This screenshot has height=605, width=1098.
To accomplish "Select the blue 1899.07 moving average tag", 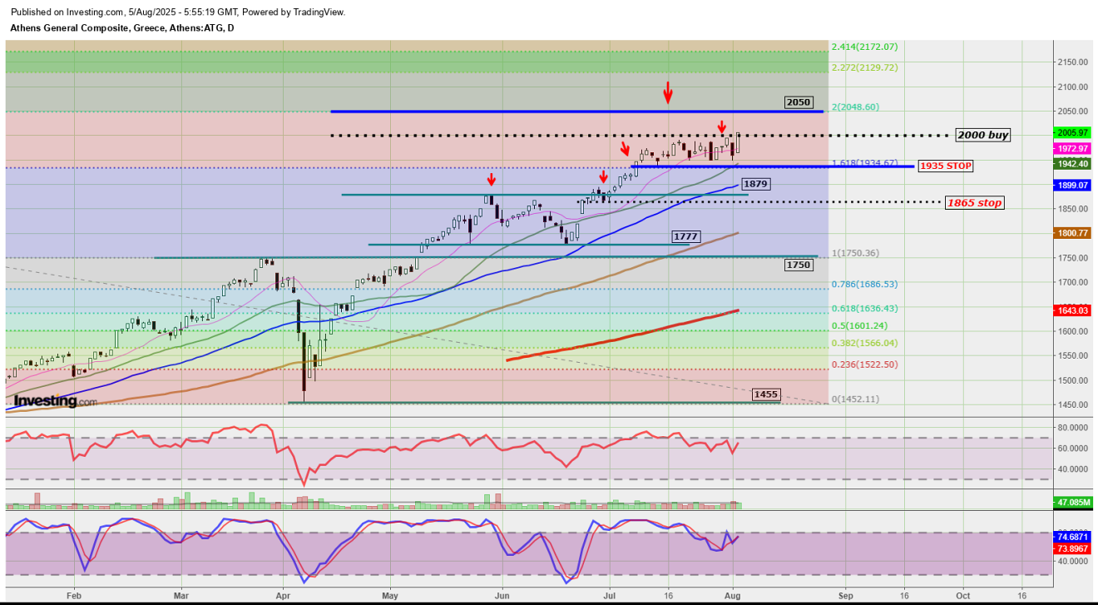I will [1072, 186].
